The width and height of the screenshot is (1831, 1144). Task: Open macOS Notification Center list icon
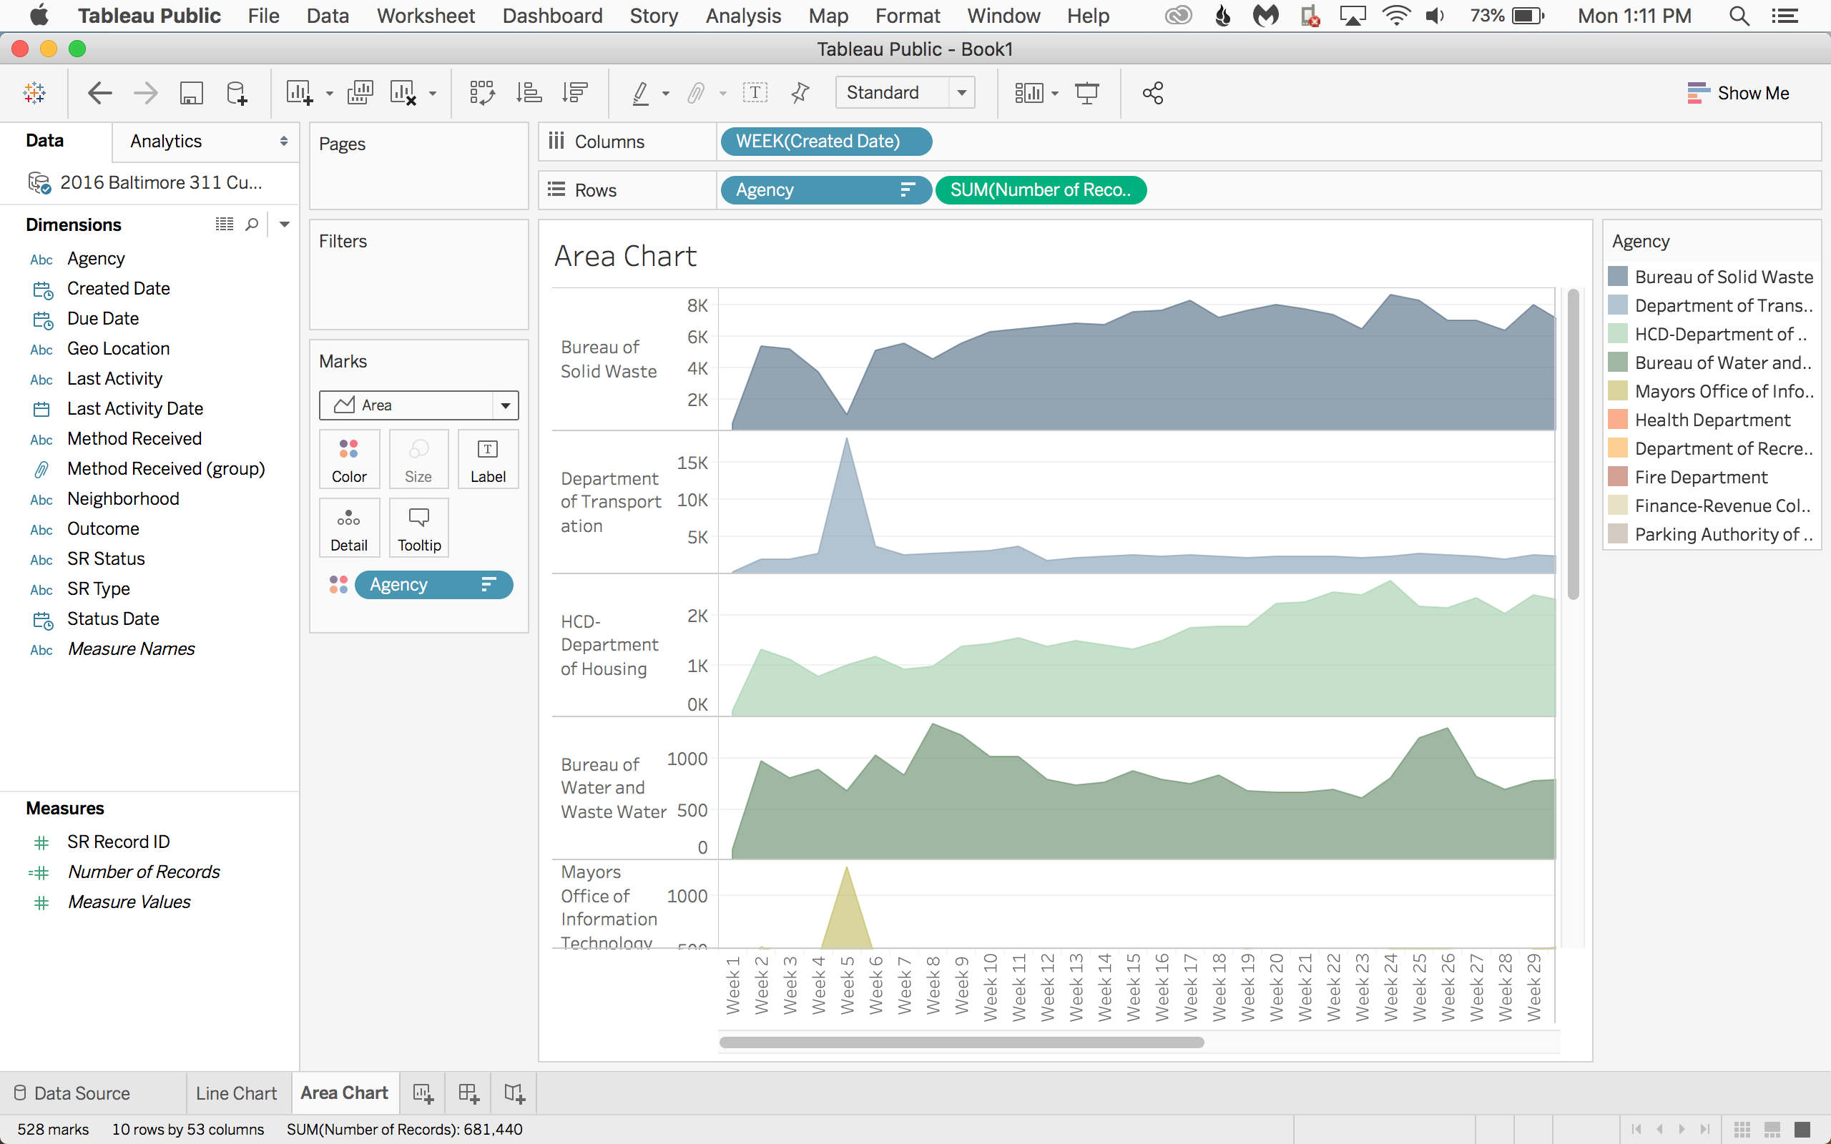point(1786,16)
